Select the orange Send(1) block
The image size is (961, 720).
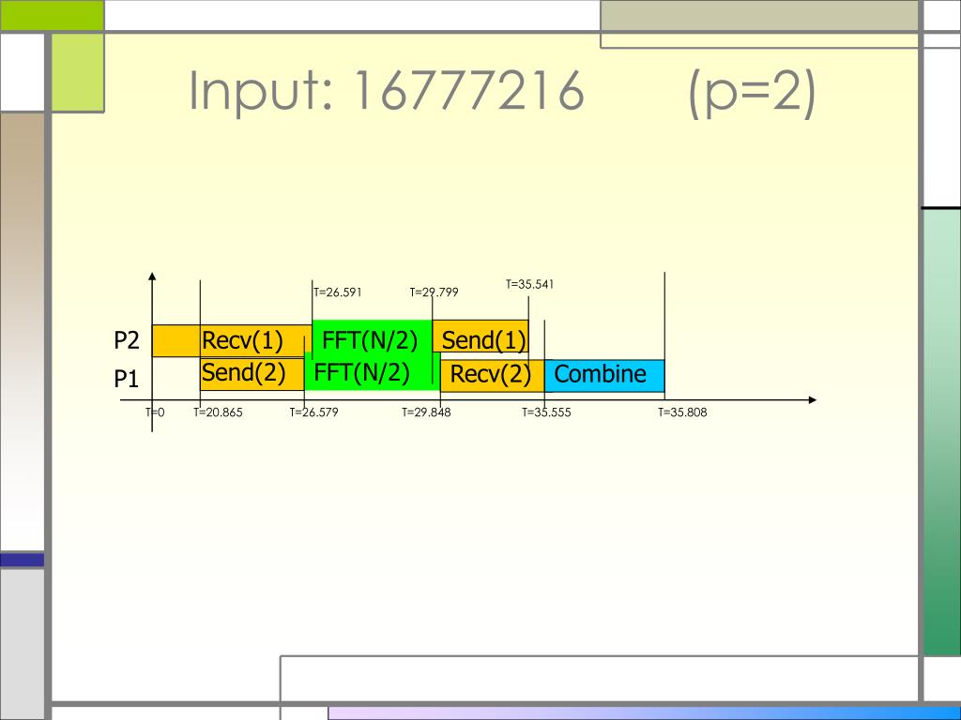pos(480,337)
